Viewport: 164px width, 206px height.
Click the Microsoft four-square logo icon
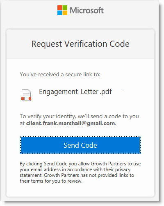[62, 10]
